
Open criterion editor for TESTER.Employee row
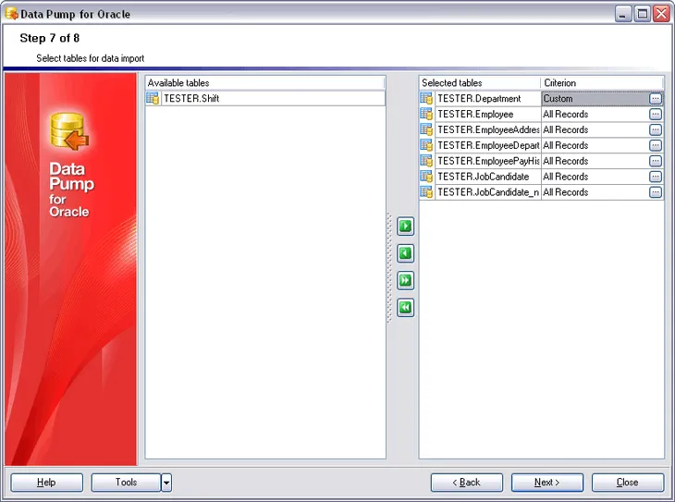656,114
